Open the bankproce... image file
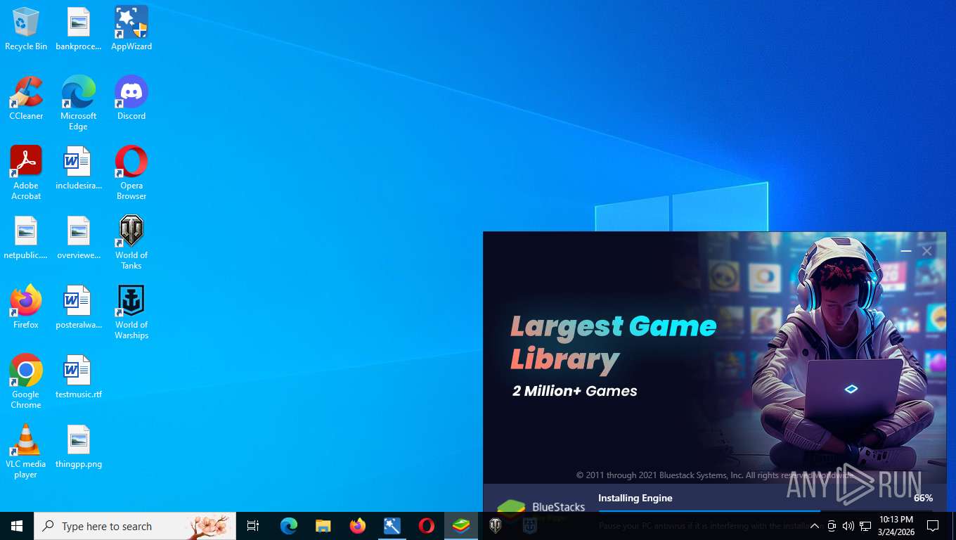The image size is (956, 540). (x=79, y=29)
